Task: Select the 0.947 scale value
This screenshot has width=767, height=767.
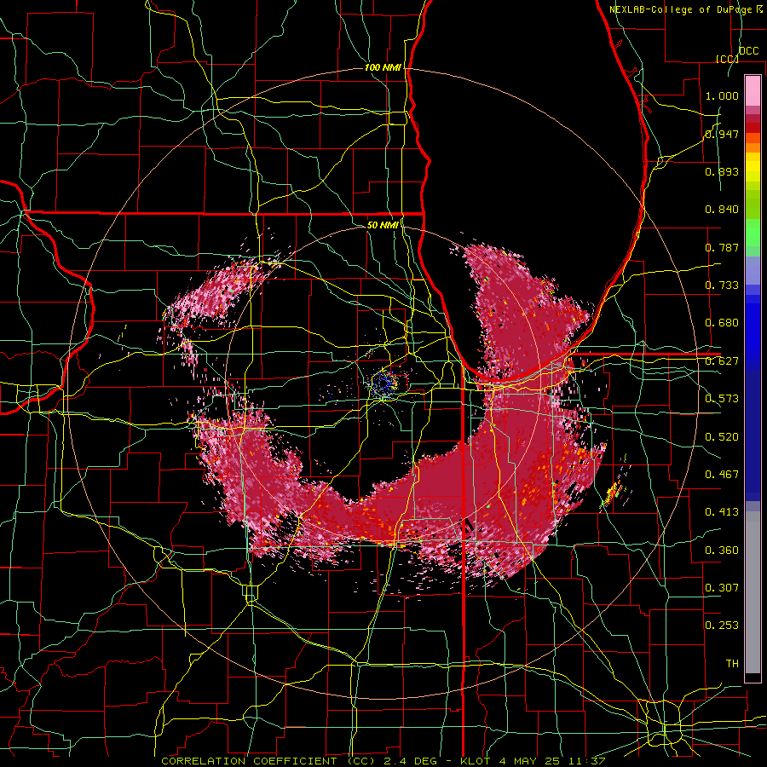Action: [722, 134]
